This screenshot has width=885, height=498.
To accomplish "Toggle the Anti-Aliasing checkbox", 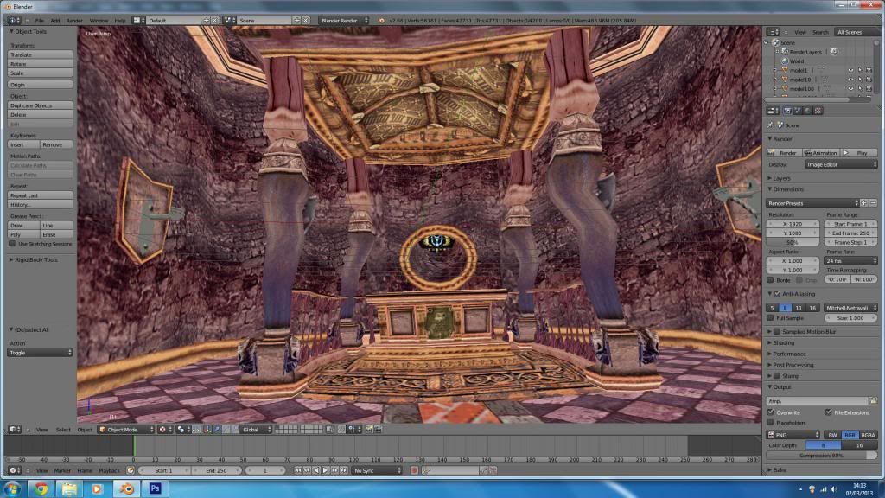I will pyautogui.click(x=777, y=294).
